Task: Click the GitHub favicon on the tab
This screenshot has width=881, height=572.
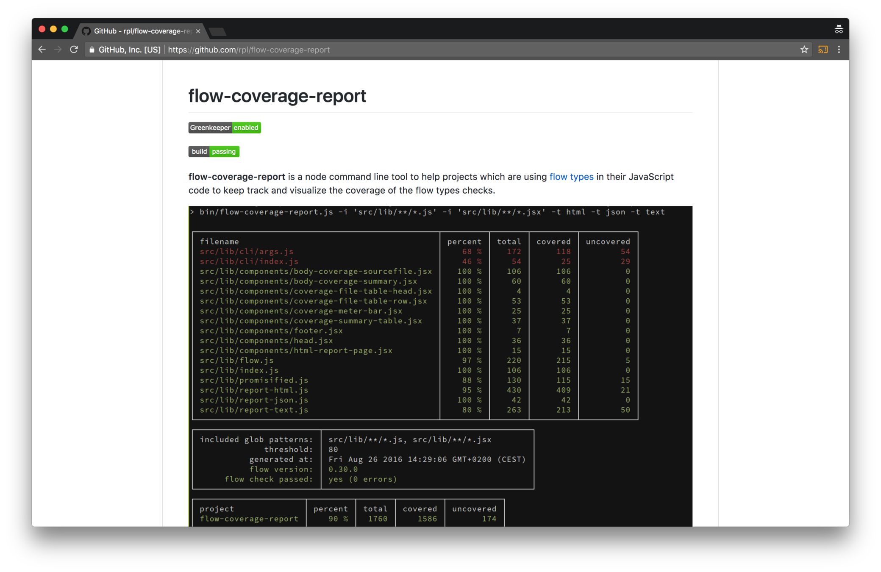Action: pyautogui.click(x=86, y=31)
